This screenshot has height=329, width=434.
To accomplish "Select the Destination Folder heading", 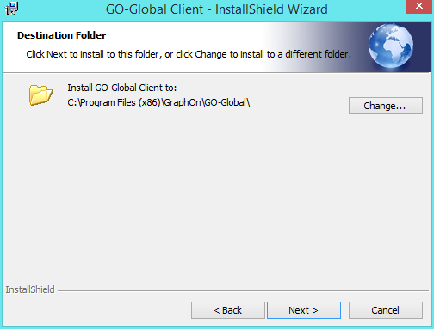I will 61,35.
